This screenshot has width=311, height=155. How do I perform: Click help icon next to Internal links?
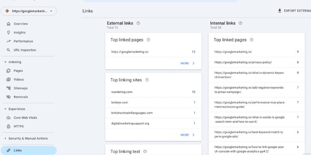(241, 23)
